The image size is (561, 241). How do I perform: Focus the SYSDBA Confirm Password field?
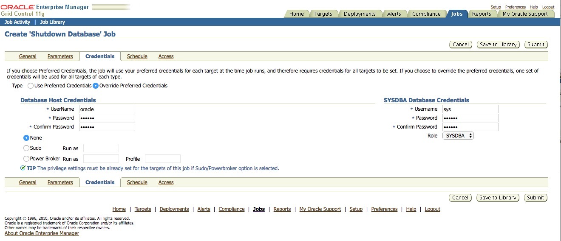[x=470, y=127]
